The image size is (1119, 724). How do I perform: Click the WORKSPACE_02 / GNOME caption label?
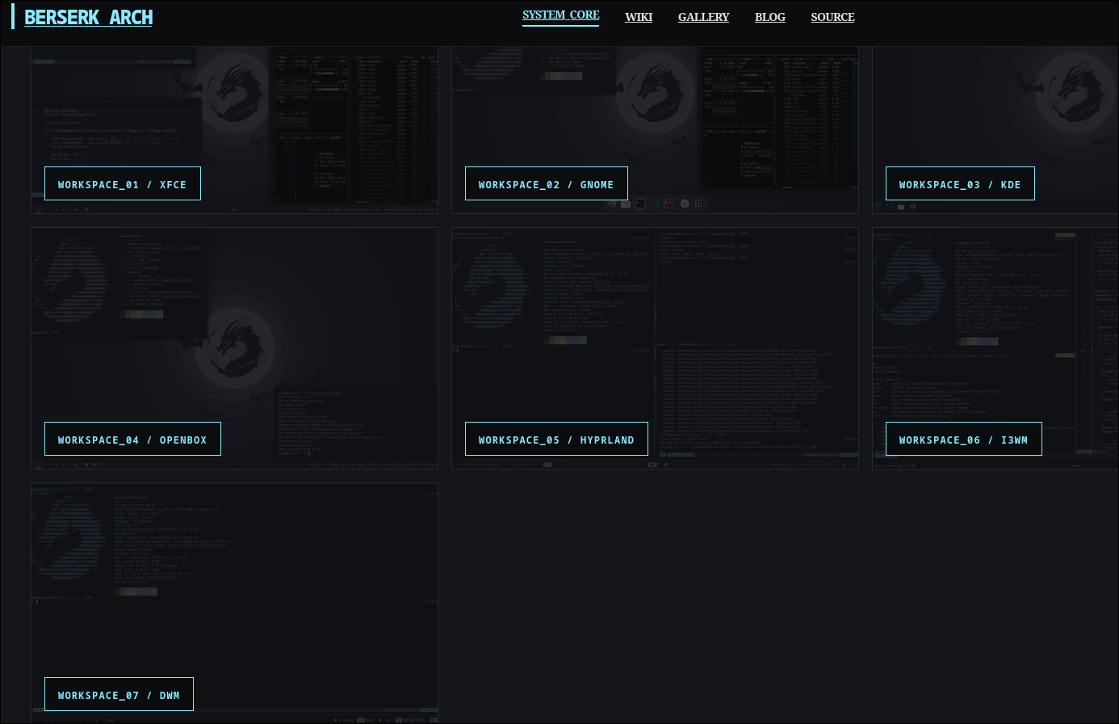pos(547,184)
